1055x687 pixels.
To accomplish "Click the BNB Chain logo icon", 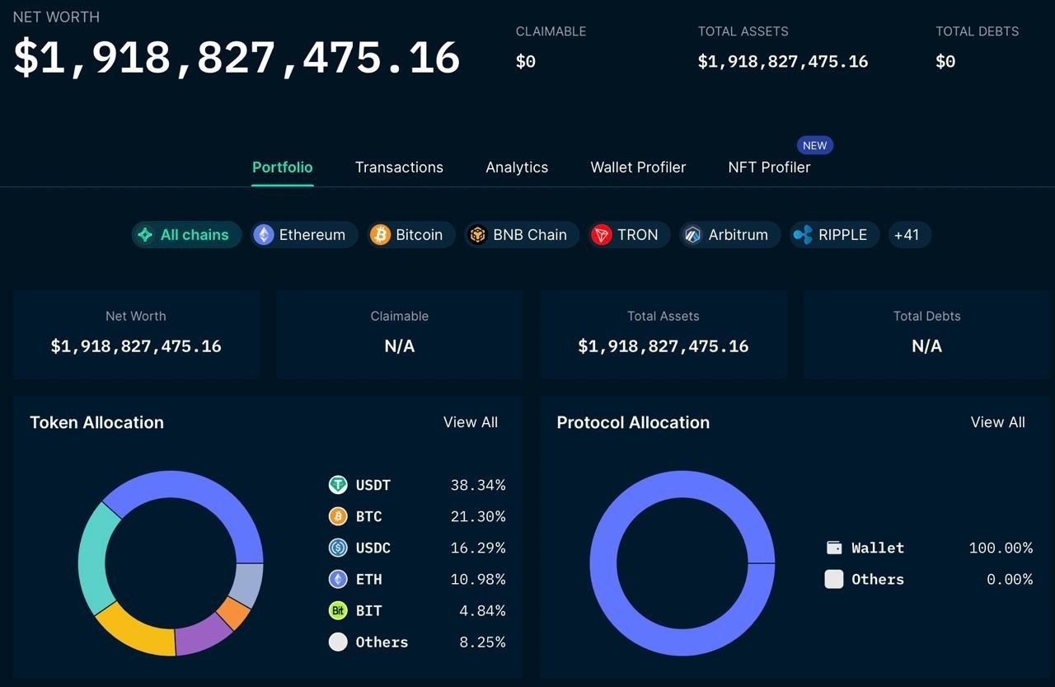I will click(x=478, y=235).
